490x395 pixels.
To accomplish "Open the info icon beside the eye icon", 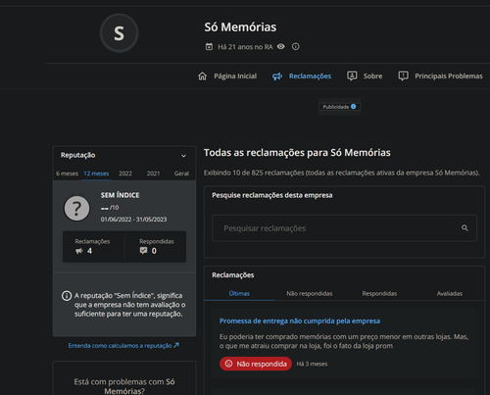I will click(296, 47).
